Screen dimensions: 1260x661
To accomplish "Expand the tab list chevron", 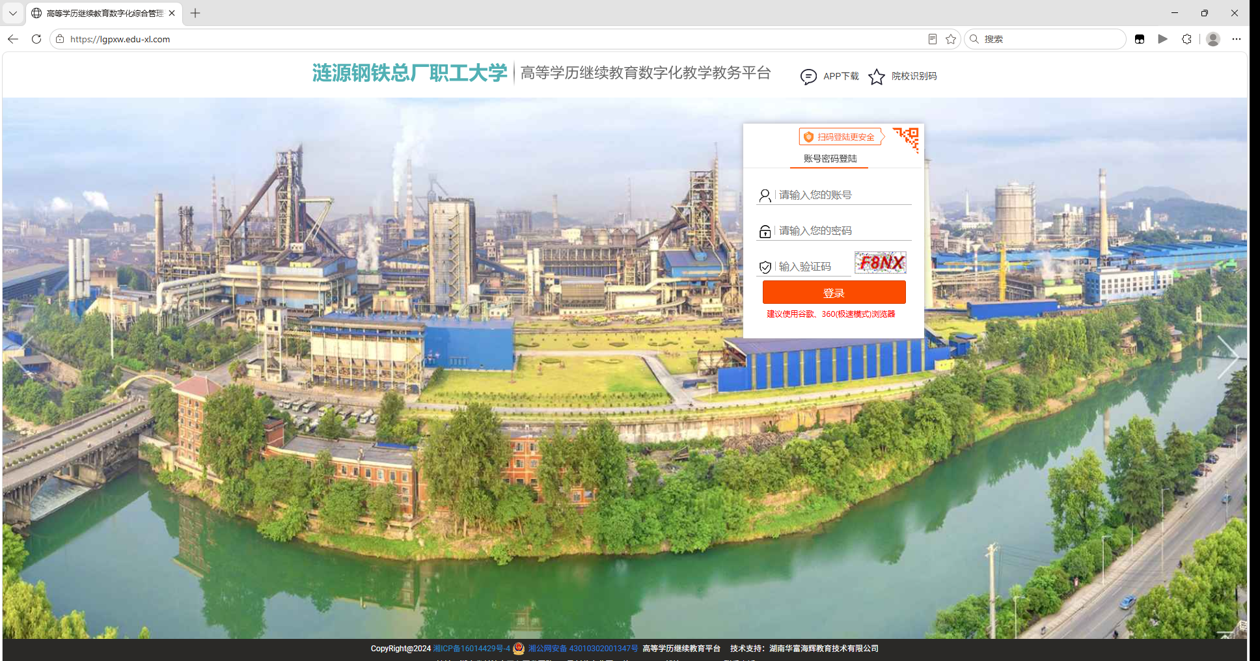I will [x=13, y=13].
